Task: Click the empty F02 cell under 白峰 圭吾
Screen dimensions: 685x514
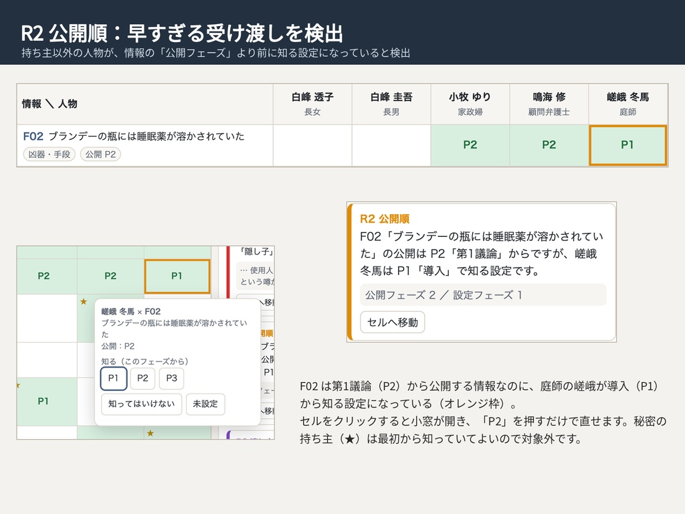Action: pos(391,145)
